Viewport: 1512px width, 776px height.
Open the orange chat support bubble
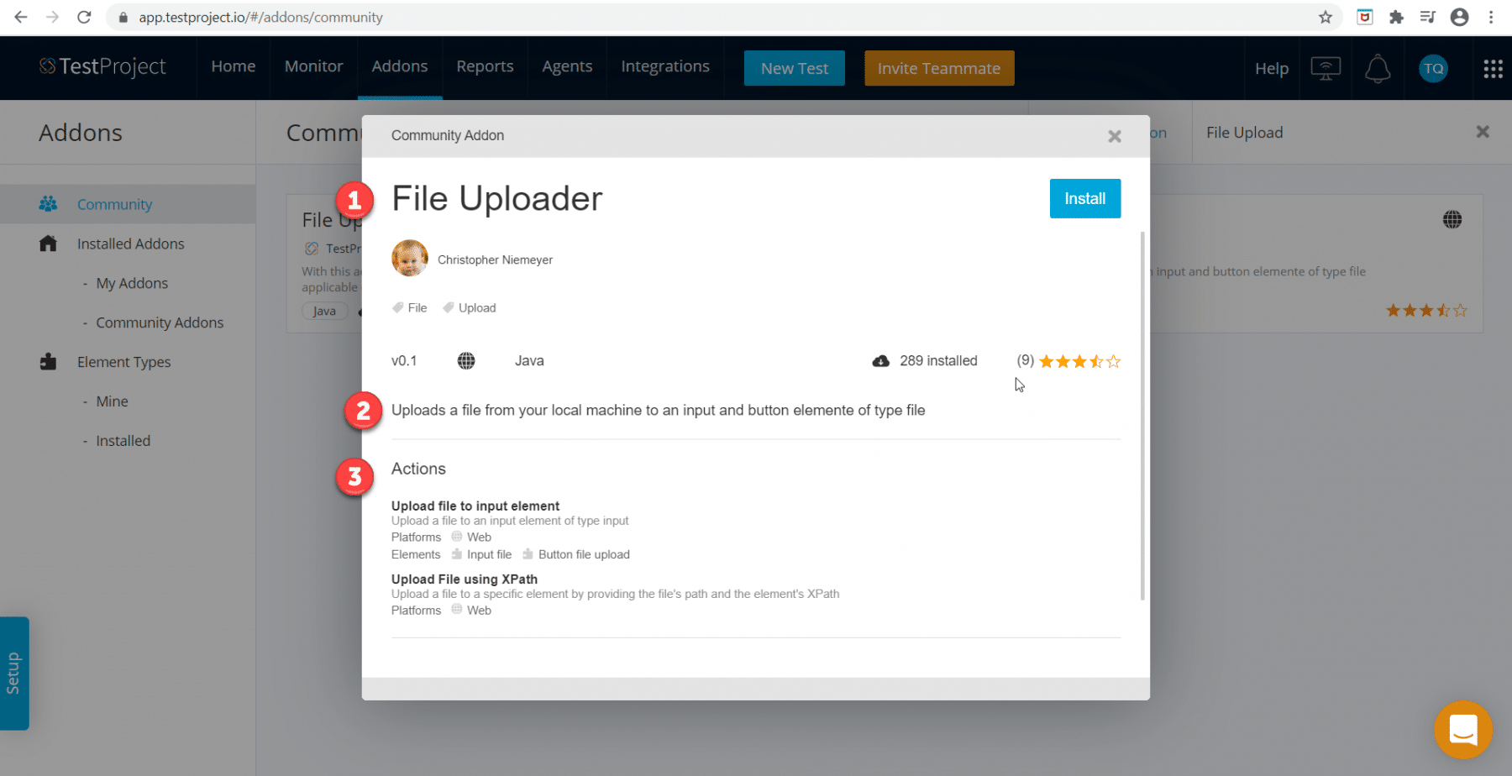pos(1462,729)
